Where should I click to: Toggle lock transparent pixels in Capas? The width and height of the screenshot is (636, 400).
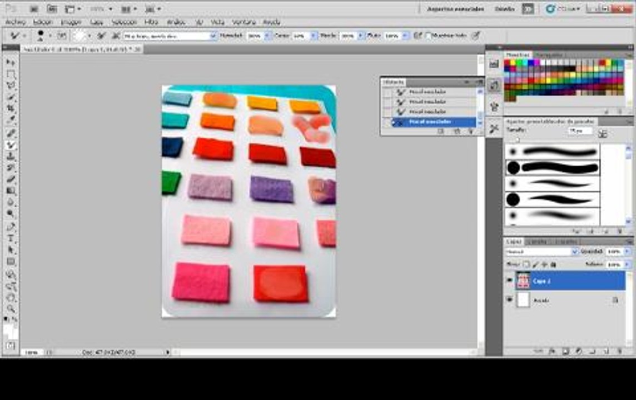(526, 264)
